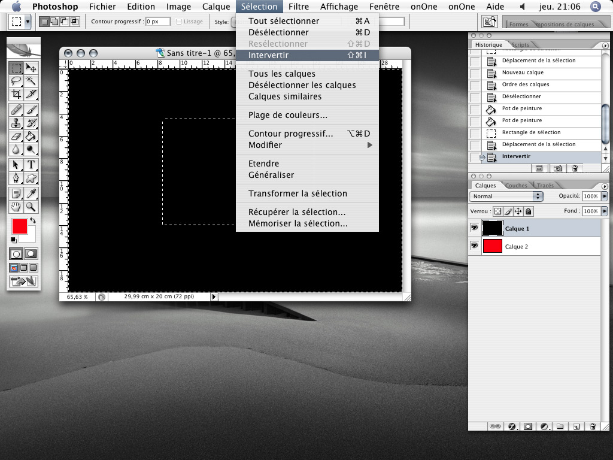Open Historique panel options menu arrow
The height and width of the screenshot is (460, 613).
pyautogui.click(x=605, y=46)
